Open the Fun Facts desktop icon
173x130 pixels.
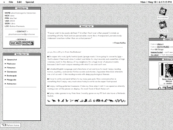pos(163,26)
